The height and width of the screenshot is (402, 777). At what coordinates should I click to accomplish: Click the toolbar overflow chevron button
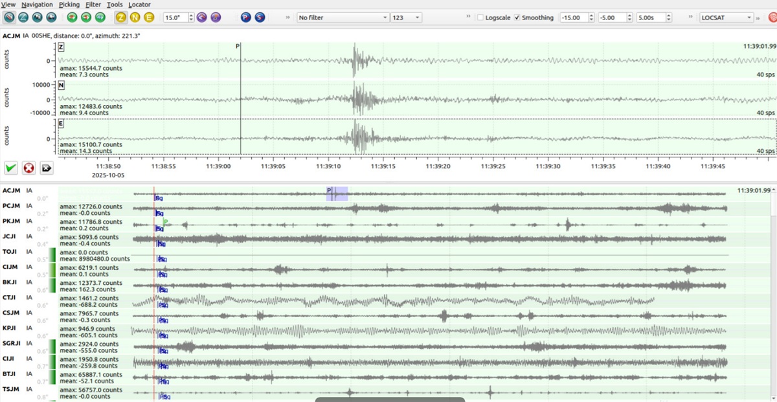pyautogui.click(x=287, y=17)
